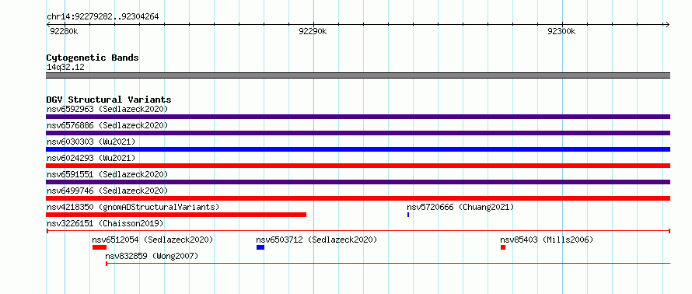Open nsv6030303 (Wu2021) label
Image resolution: width=692 pixels, height=294 pixels.
coord(91,142)
